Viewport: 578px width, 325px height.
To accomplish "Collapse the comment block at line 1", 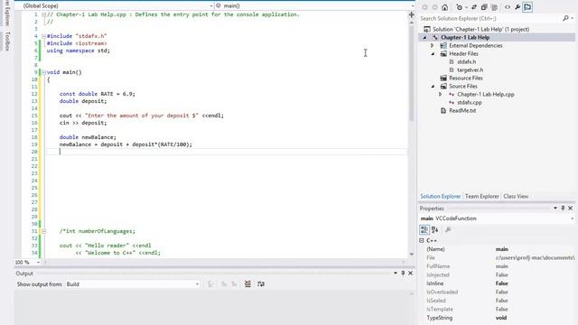I will tap(43, 14).
